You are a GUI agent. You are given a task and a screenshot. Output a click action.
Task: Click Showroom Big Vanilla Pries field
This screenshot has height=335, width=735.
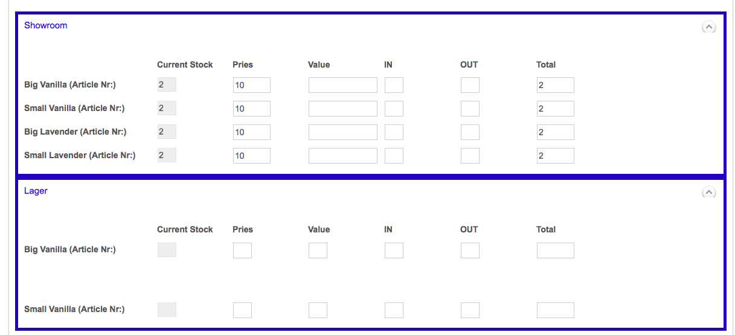coord(252,85)
